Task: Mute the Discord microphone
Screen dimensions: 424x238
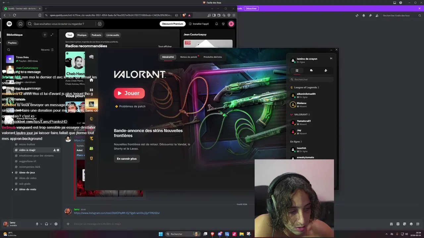Action: pos(37,224)
